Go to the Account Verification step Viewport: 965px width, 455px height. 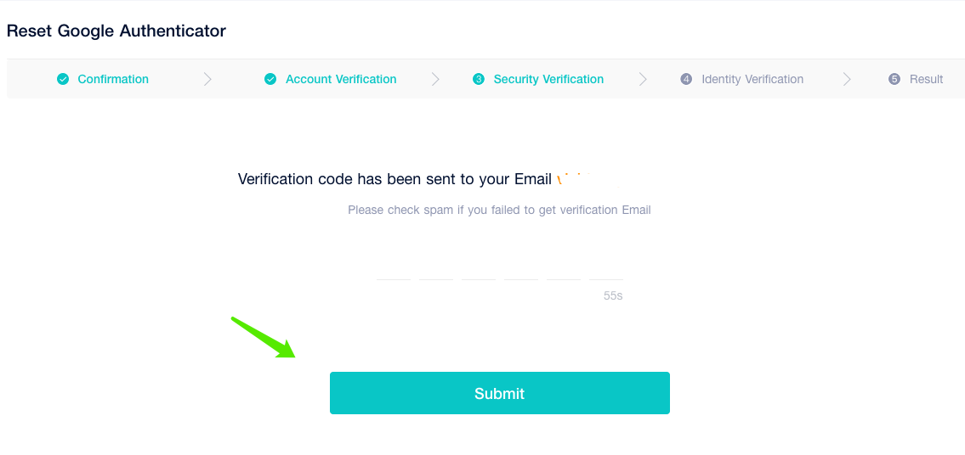[341, 79]
